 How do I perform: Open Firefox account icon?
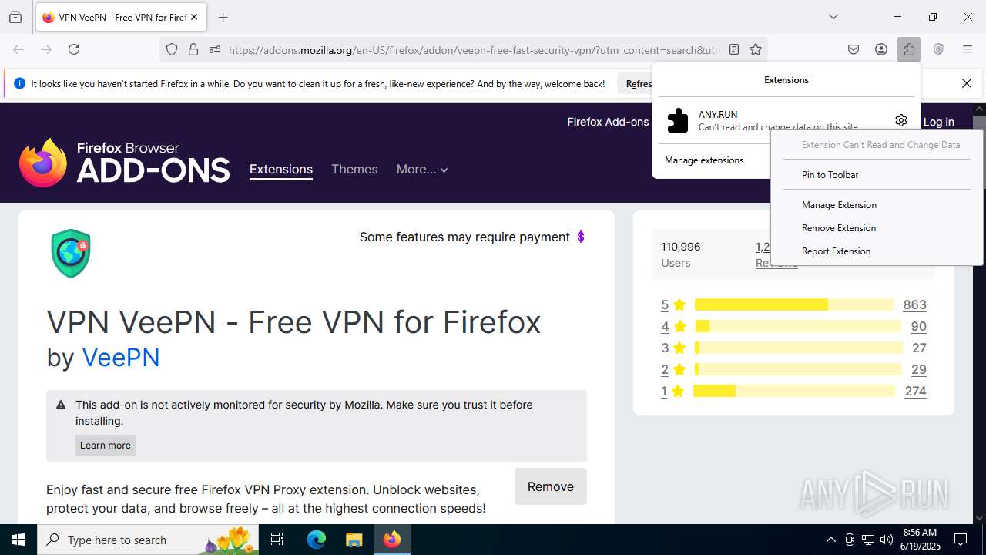tap(881, 49)
